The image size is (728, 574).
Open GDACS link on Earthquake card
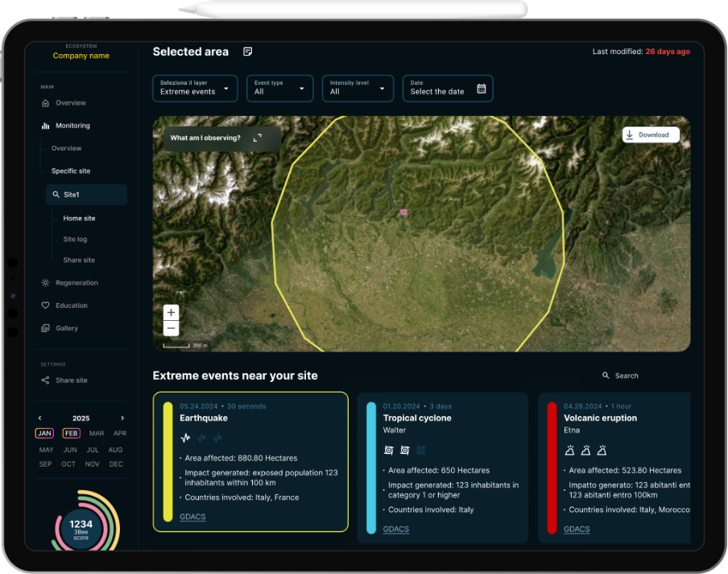pyautogui.click(x=192, y=517)
